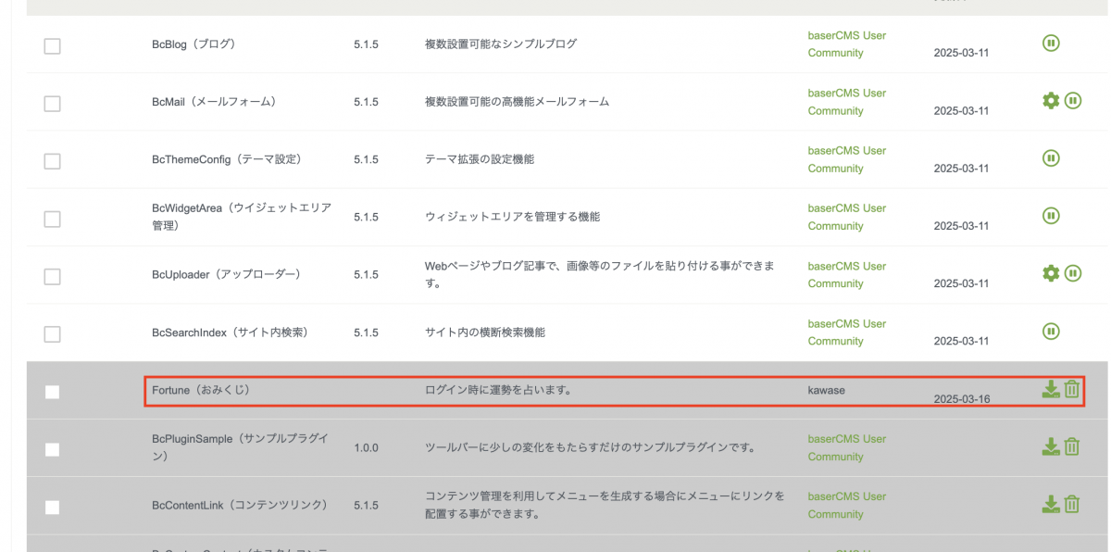The image size is (1111, 552).
Task: Click description ログイン時に運勢を占います。
Action: point(498,390)
